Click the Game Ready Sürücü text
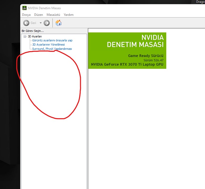The height and width of the screenshot is (189, 205). [146, 56]
